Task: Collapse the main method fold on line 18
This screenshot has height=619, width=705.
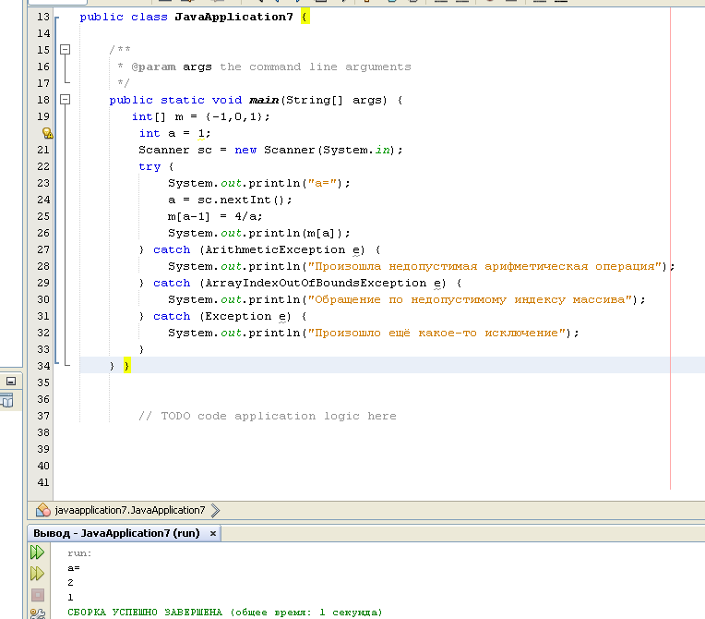Action: pos(65,100)
